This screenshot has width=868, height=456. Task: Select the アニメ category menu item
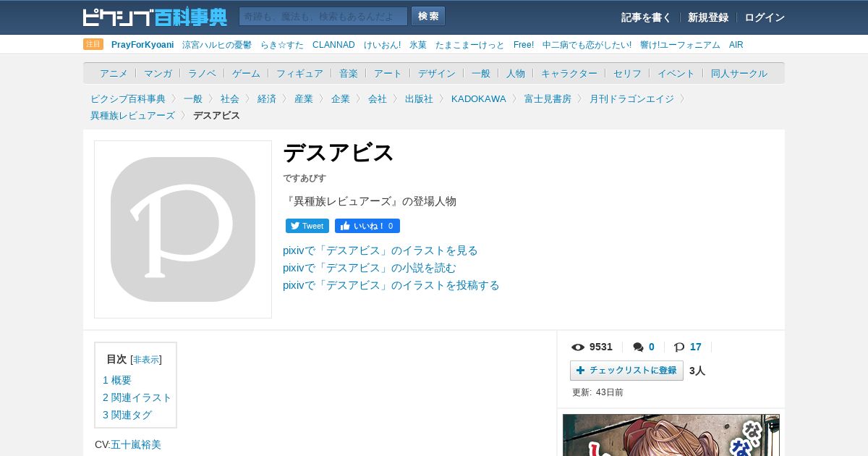[114, 73]
